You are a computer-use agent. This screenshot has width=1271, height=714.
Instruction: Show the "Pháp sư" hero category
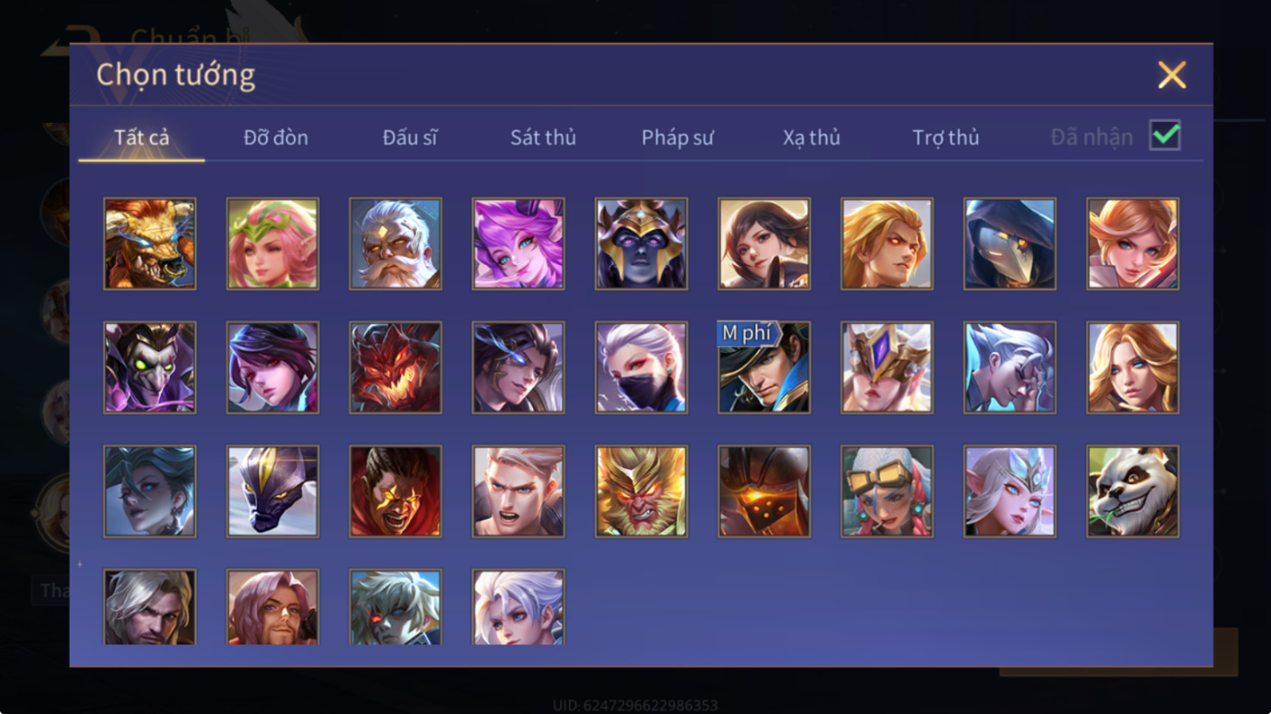[x=677, y=138]
